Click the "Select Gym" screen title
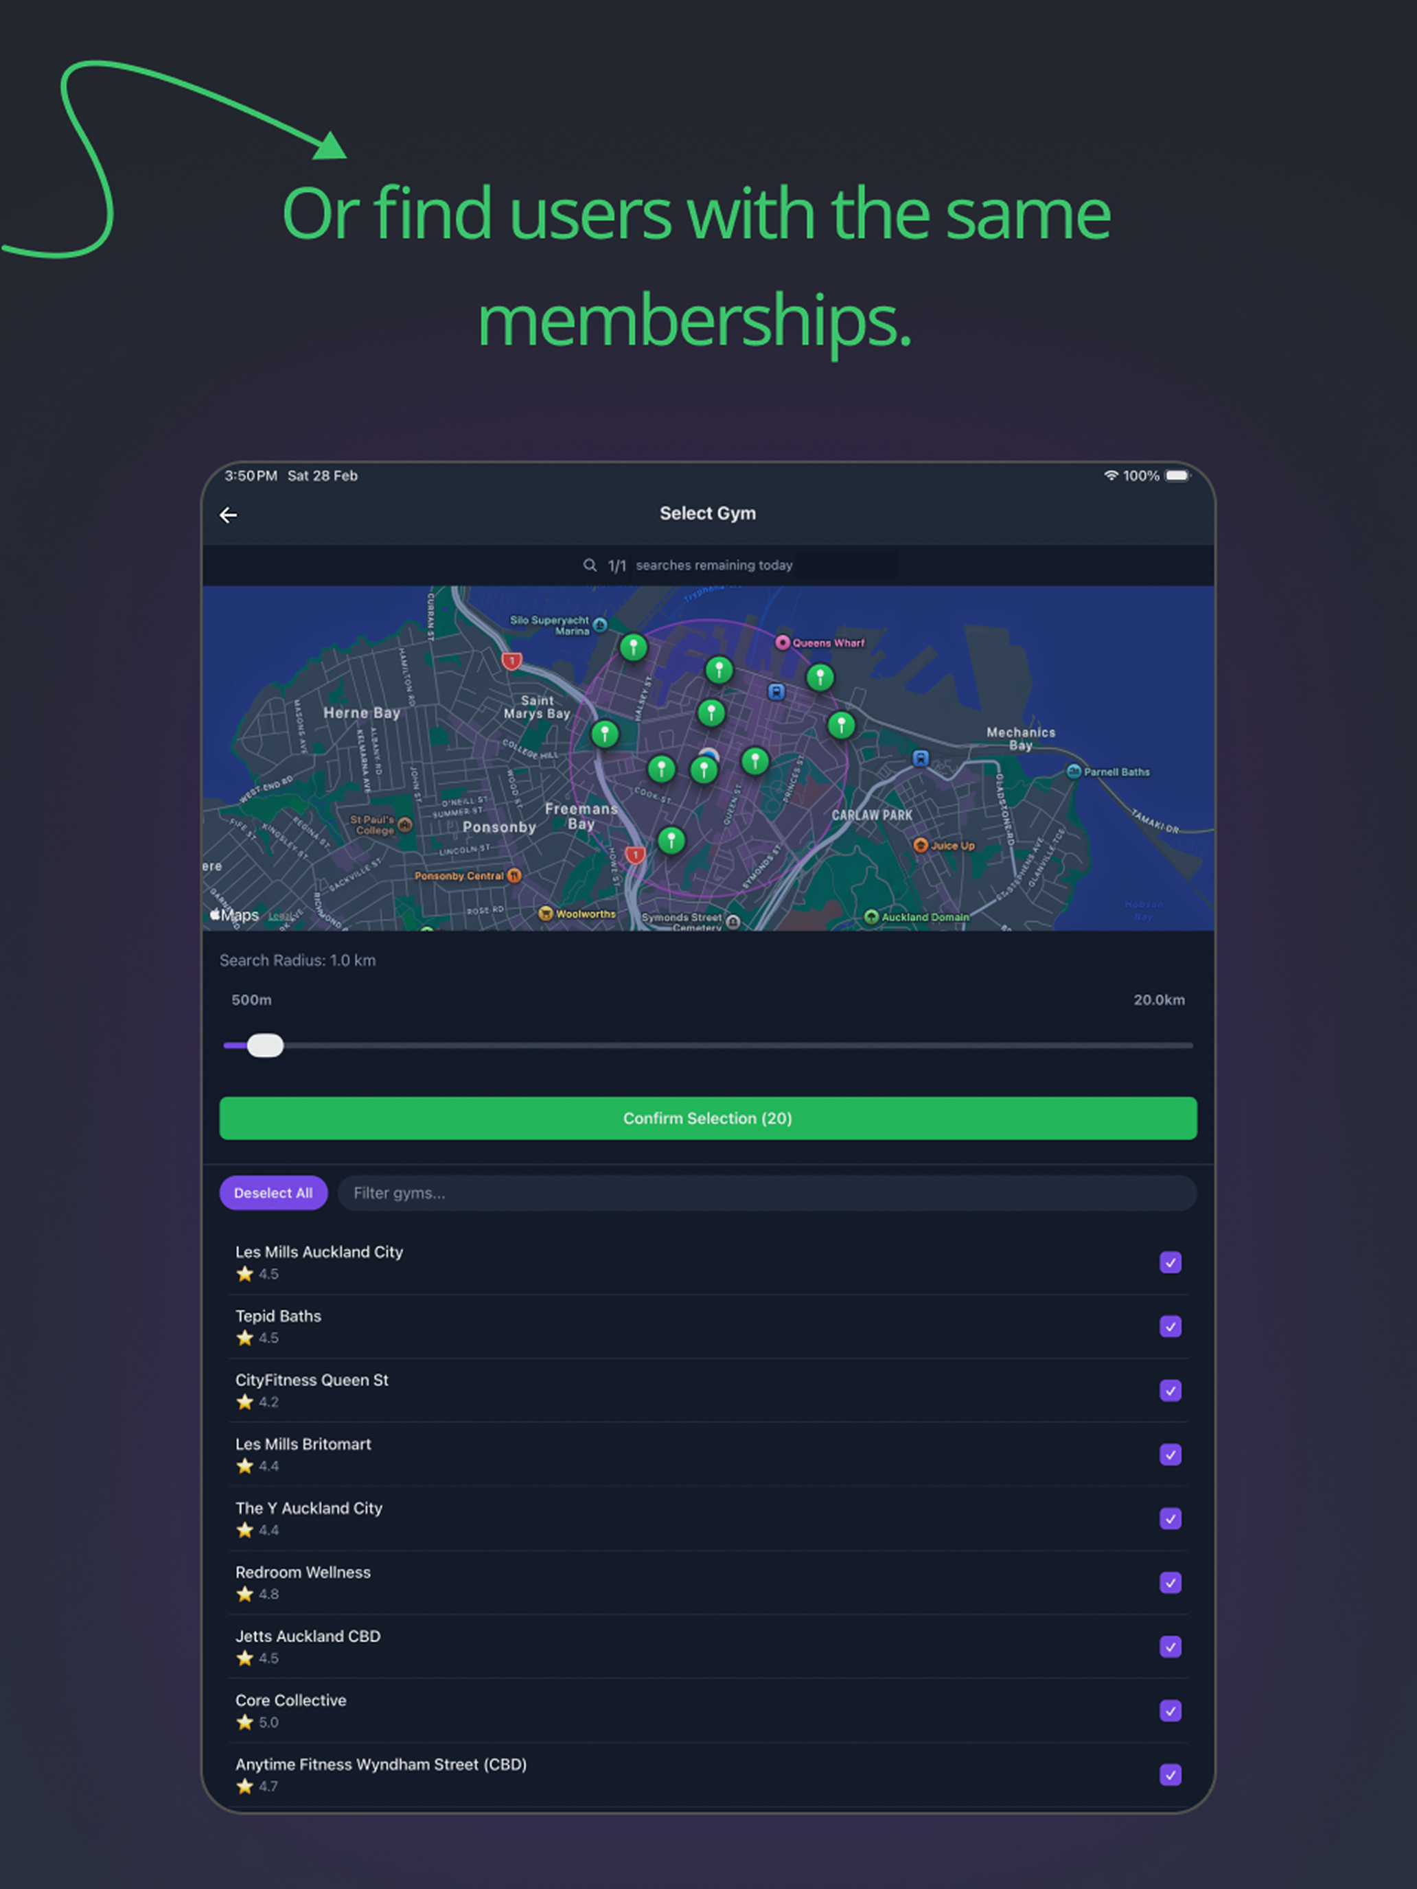The image size is (1417, 1889). point(708,513)
